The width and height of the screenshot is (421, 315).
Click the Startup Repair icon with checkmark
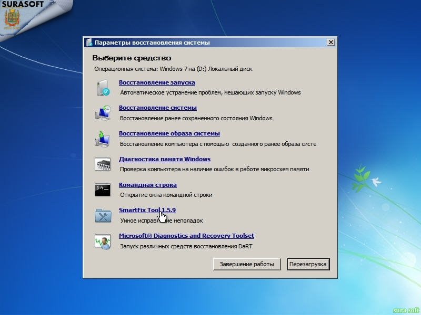103,88
